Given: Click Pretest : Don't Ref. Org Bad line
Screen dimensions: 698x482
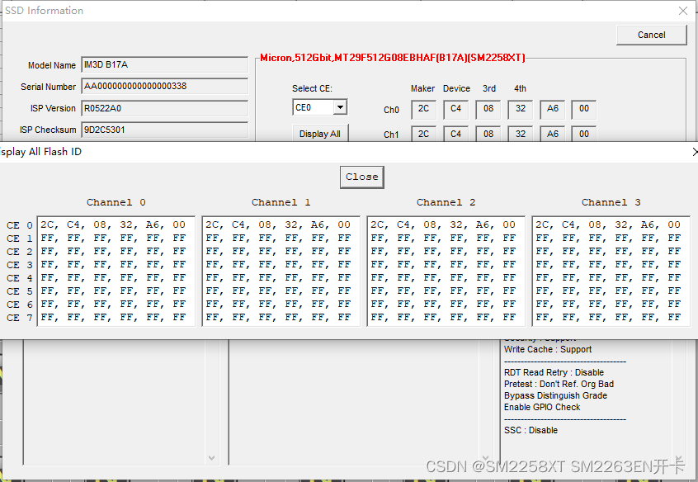Looking at the screenshot, I should (x=559, y=385).
